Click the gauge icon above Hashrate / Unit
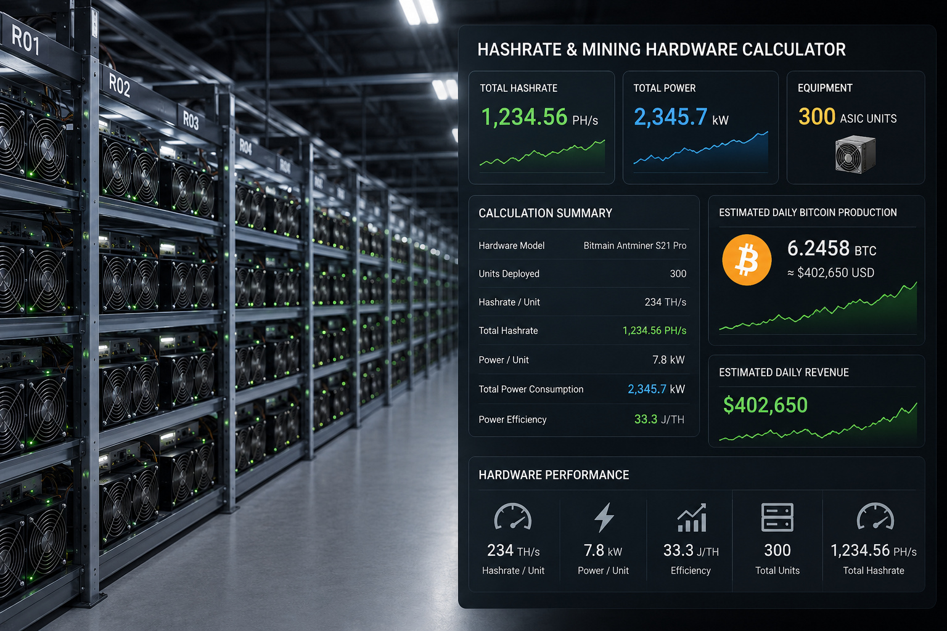The width and height of the screenshot is (947, 631). tap(513, 517)
